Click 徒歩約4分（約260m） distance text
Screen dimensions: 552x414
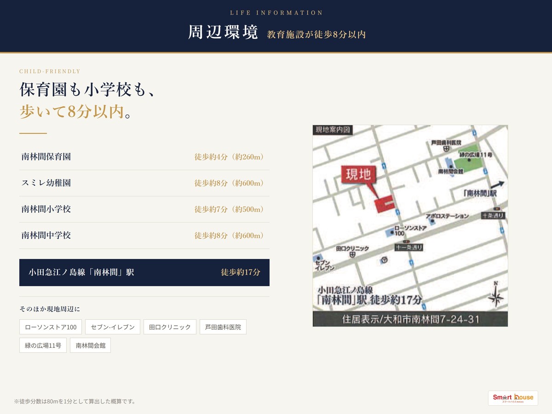pyautogui.click(x=230, y=157)
